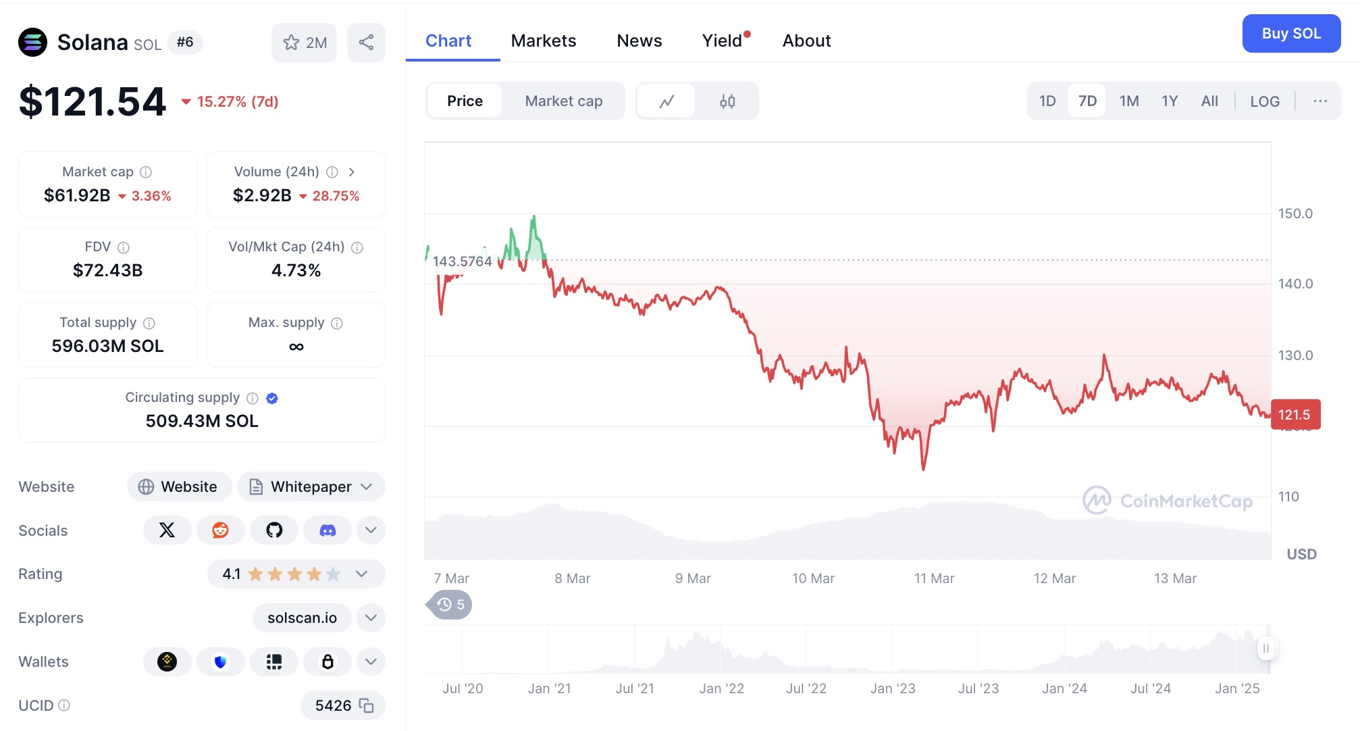Click Circulating supply info icon
Image resolution: width=1360 pixels, height=731 pixels.
point(253,398)
